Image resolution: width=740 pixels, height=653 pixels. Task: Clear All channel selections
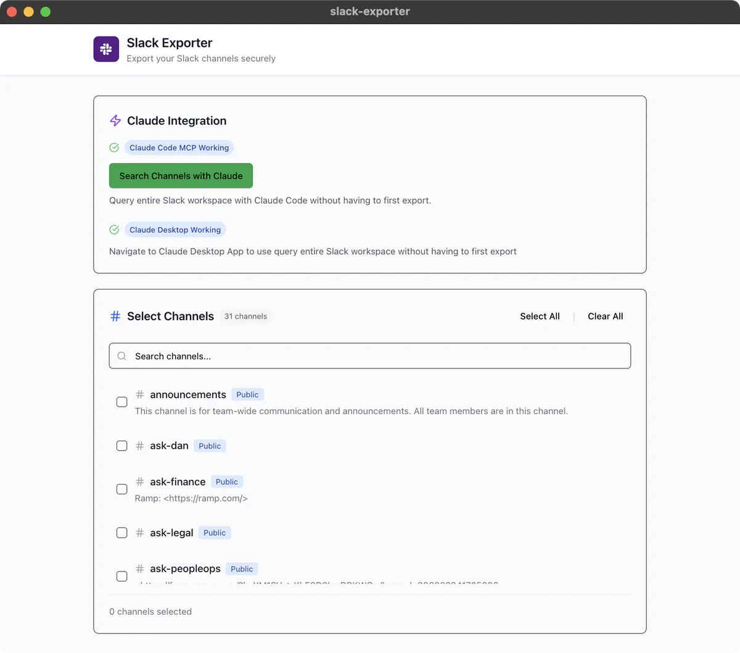coord(605,316)
